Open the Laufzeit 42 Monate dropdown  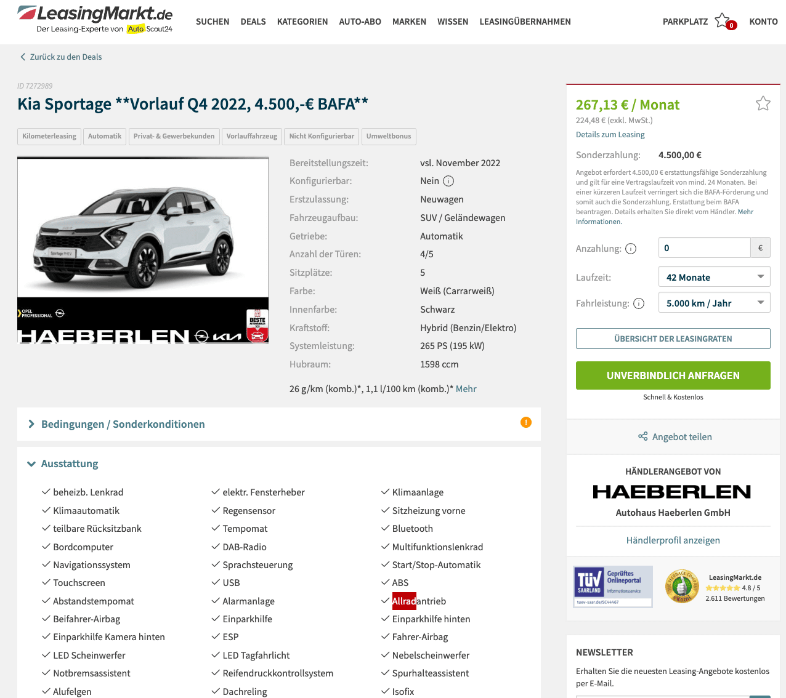[714, 277]
